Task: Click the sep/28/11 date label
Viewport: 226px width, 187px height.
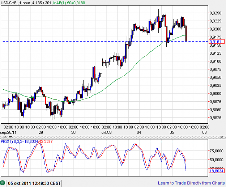Action: tap(8, 132)
